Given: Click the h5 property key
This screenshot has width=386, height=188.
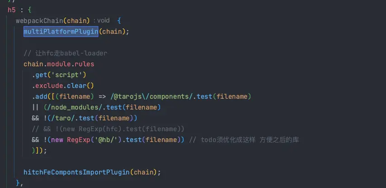Looking at the screenshot, I should 11,10.
